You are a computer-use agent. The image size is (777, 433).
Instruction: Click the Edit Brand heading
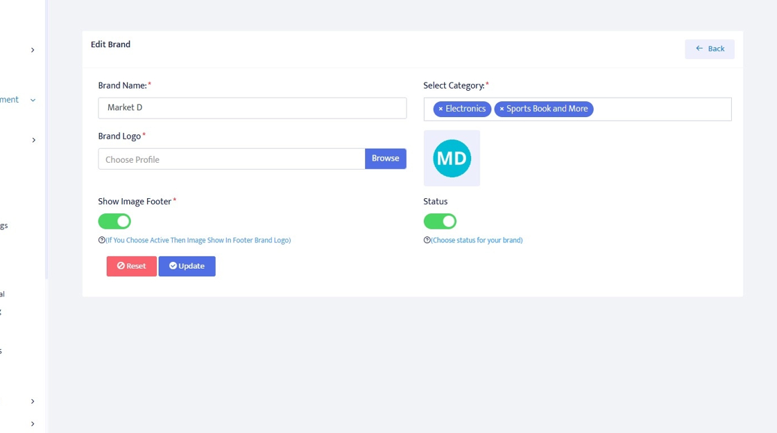coord(110,44)
